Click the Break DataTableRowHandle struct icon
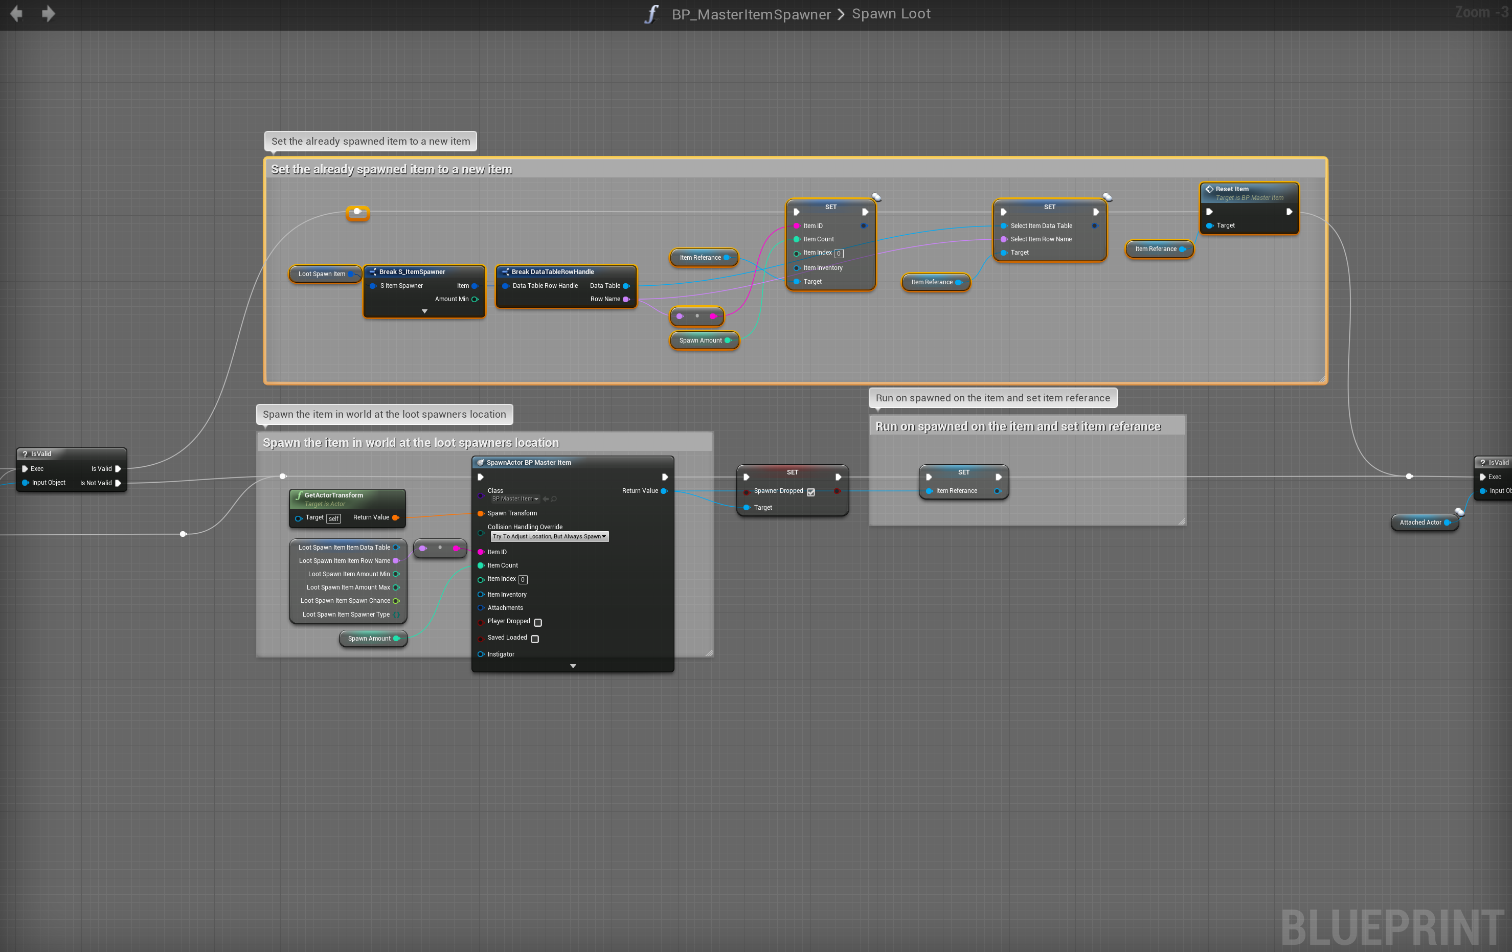 [x=505, y=272]
